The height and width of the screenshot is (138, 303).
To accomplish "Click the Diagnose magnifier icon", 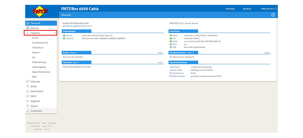I will 28,101.
